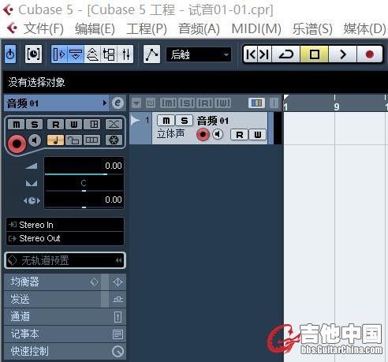
Task: Toggle auto fades settings icon in Inspector
Action: (x=114, y=125)
